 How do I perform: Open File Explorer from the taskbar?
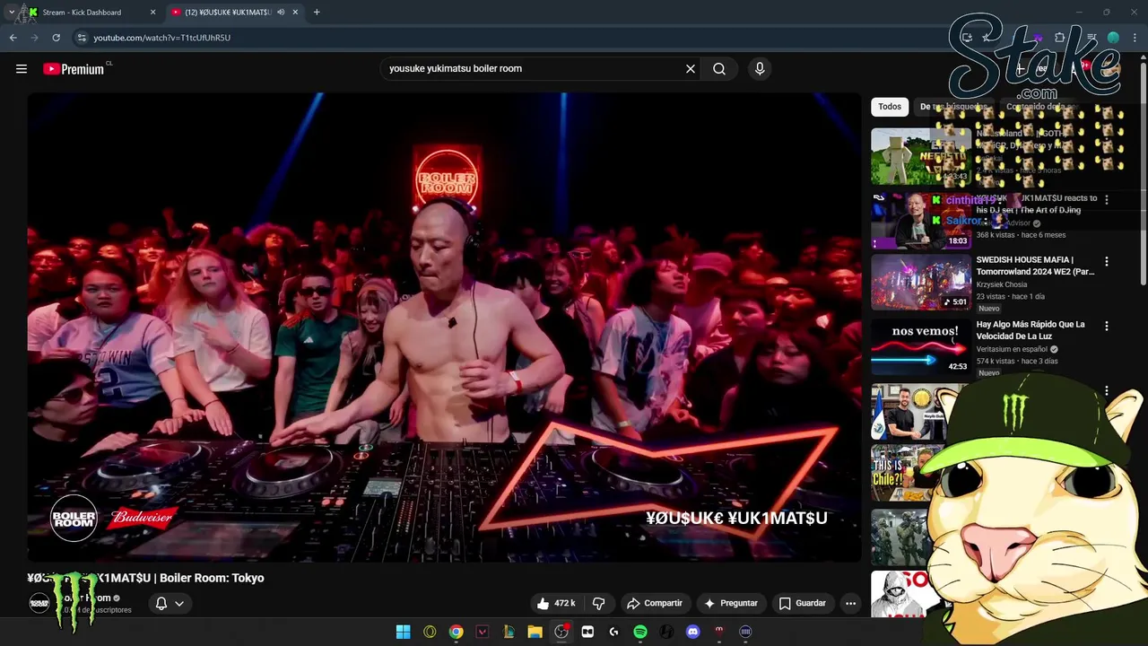535,632
